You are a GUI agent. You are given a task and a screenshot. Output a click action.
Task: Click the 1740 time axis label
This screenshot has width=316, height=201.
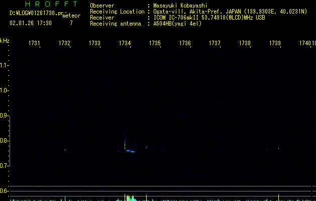point(305,43)
